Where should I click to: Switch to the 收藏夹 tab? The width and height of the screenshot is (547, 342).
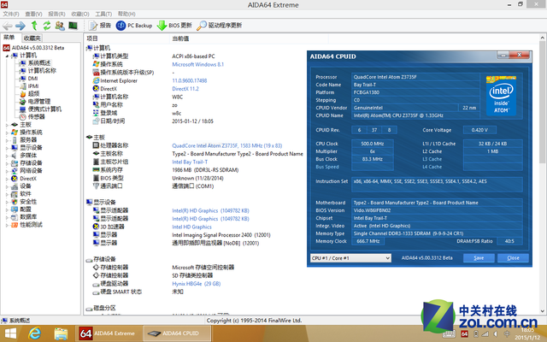[x=32, y=38]
